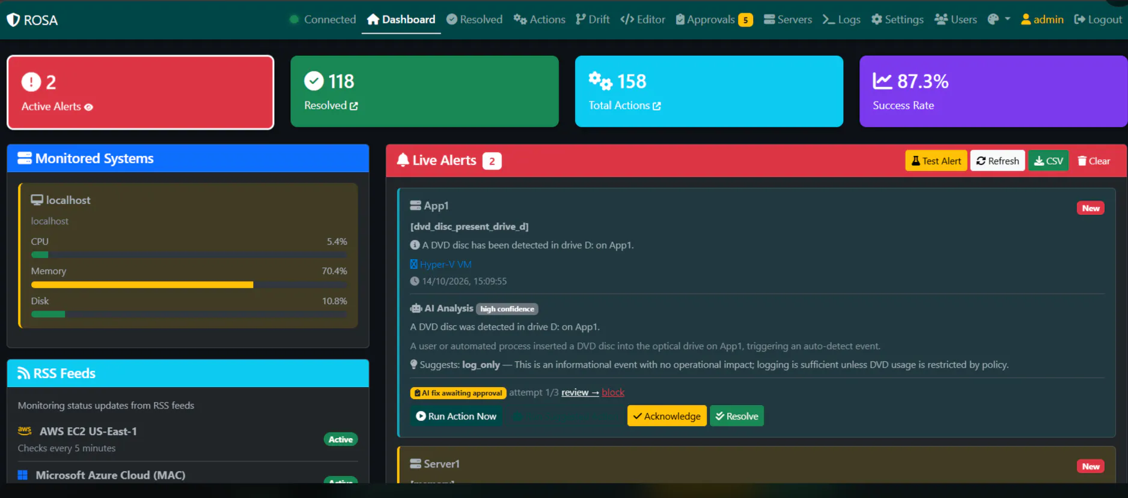Send a Test Alert
Image resolution: width=1128 pixels, height=498 pixels.
936,161
